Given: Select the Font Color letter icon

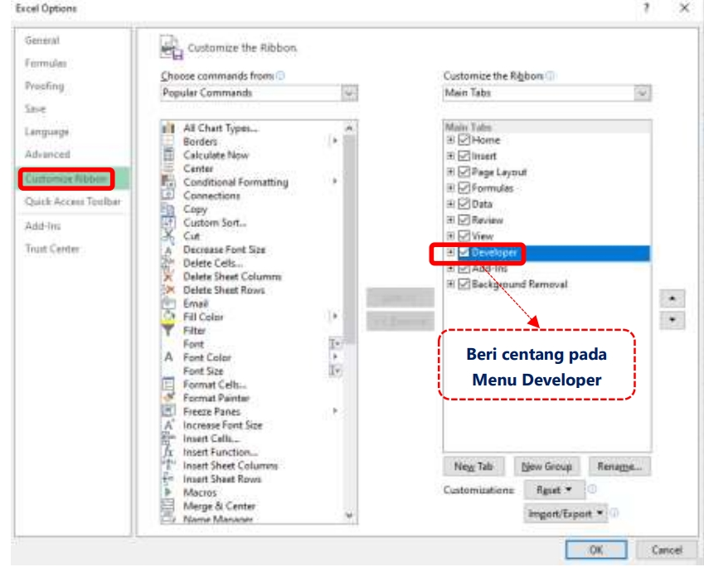Looking at the screenshot, I should (x=168, y=357).
